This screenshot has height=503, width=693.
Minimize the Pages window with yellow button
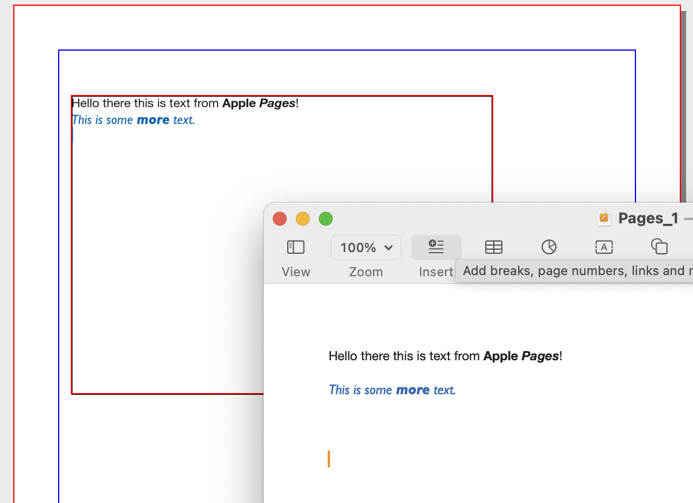pyautogui.click(x=303, y=219)
